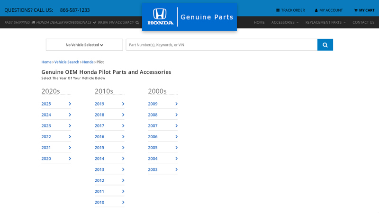Click the My Account person icon

pyautogui.click(x=316, y=10)
